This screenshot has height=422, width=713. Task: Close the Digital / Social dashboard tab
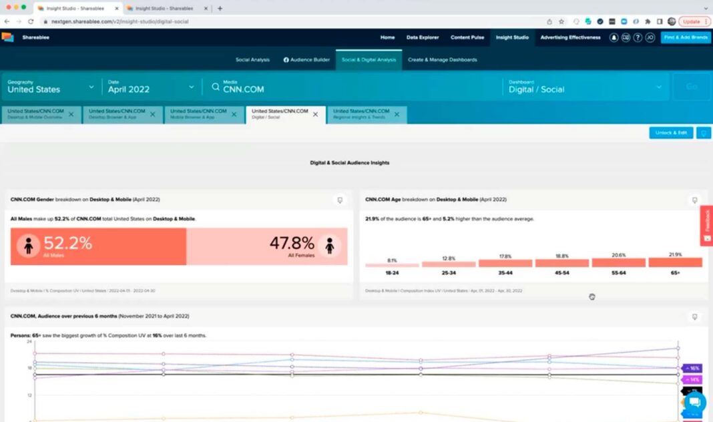[315, 115]
